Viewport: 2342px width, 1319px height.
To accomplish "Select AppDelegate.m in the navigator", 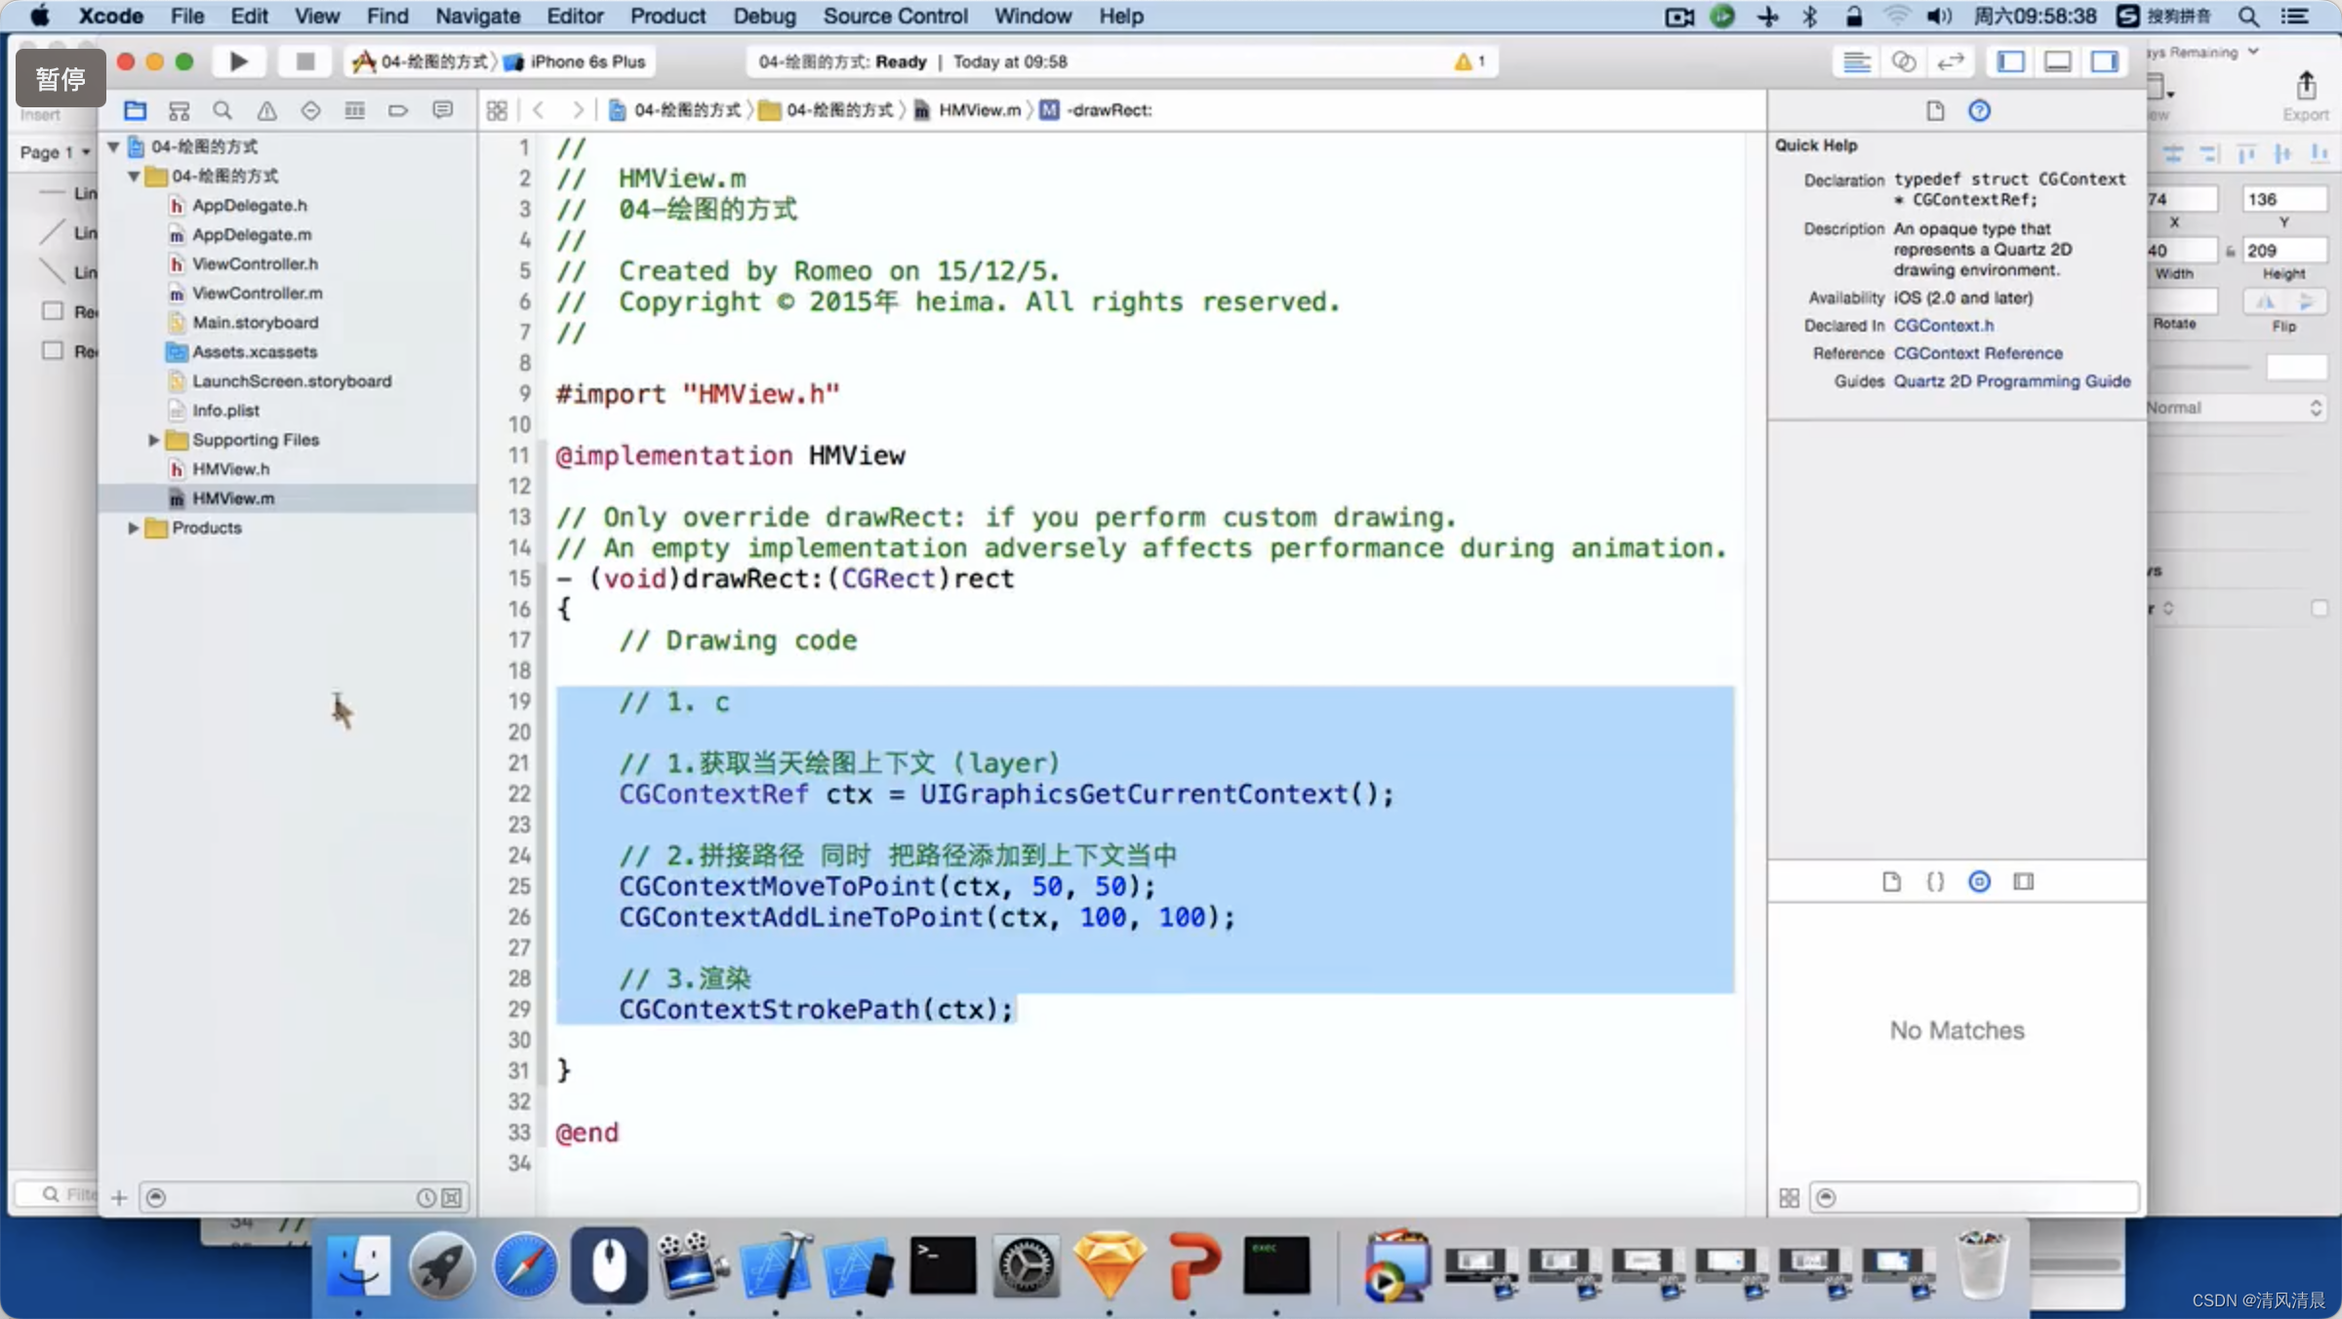I will [x=252, y=234].
